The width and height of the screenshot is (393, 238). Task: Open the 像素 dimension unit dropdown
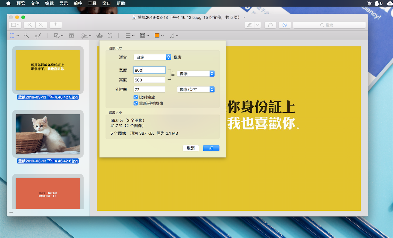pyautogui.click(x=196, y=74)
